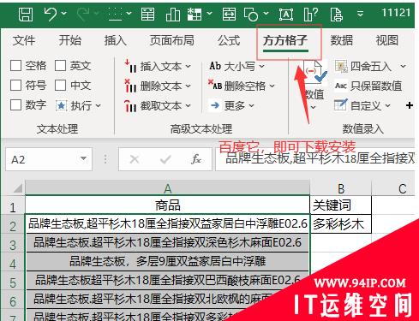
Task: Switch to the 视图 ribbon tab
Action: [x=387, y=40]
